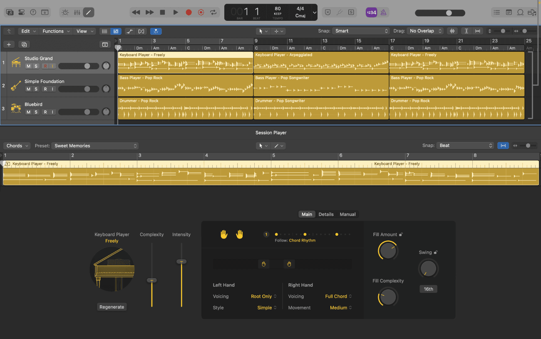
Task: Toggle the Swing lock icon
Action: click(436, 252)
